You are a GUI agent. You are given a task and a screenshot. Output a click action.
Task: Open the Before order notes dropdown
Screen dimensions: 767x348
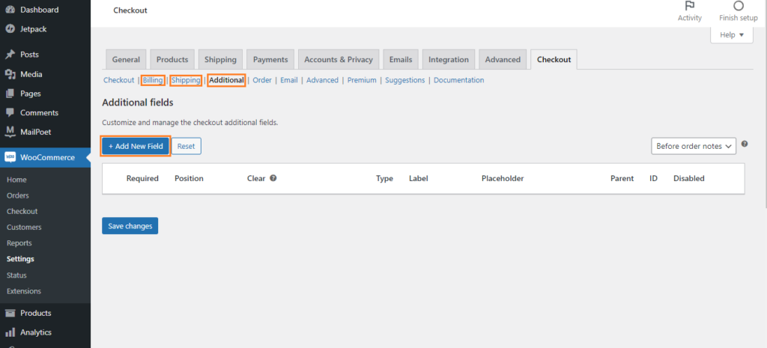(694, 146)
